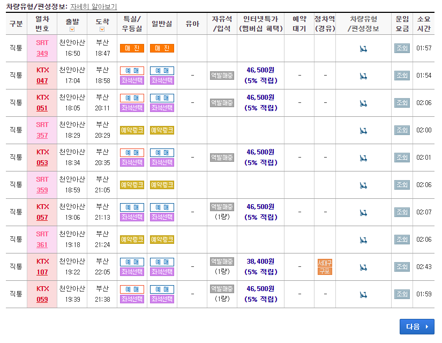Screen dimensions: 442x343
Task: View fare 조회 for SRT 357
Action: point(402,130)
